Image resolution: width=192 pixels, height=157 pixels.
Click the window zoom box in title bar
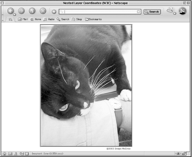coord(185,3)
